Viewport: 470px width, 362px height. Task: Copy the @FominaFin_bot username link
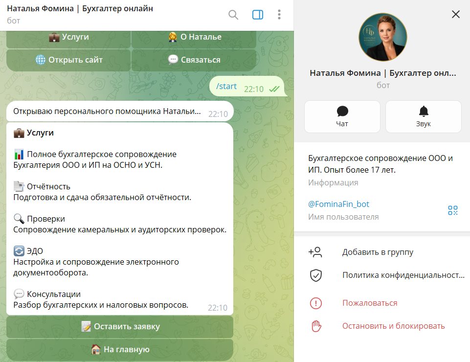(x=339, y=204)
